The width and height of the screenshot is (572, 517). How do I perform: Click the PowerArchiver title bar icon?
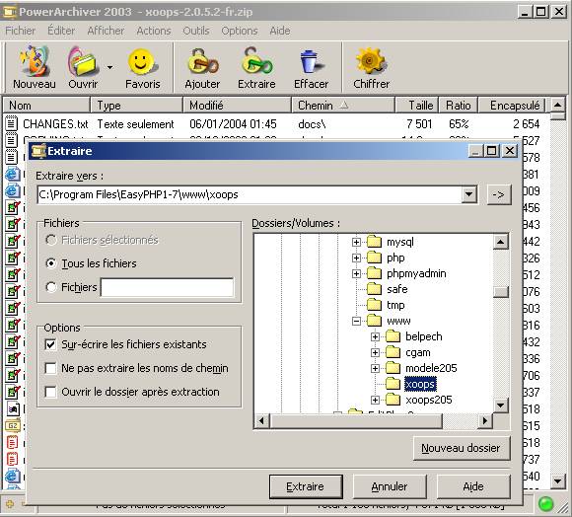10,12
